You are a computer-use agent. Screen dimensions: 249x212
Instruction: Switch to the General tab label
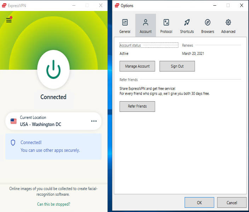(x=125, y=31)
